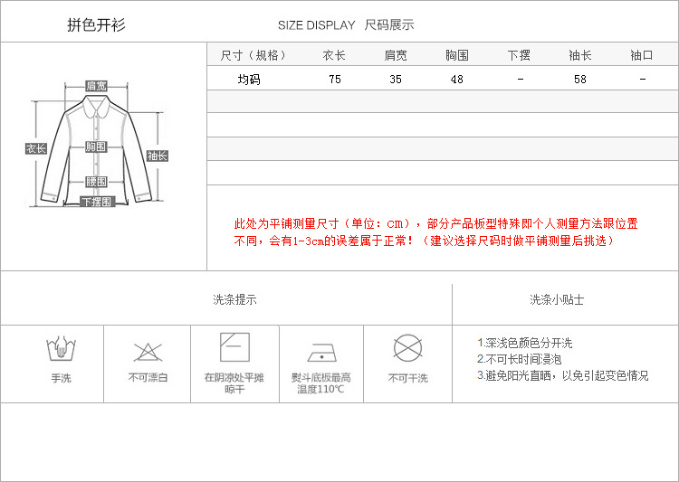Select the 腰围 label on shirt diagram

96,182
